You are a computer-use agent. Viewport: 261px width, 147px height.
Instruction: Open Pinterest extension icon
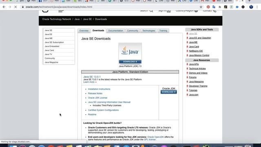(208, 7)
